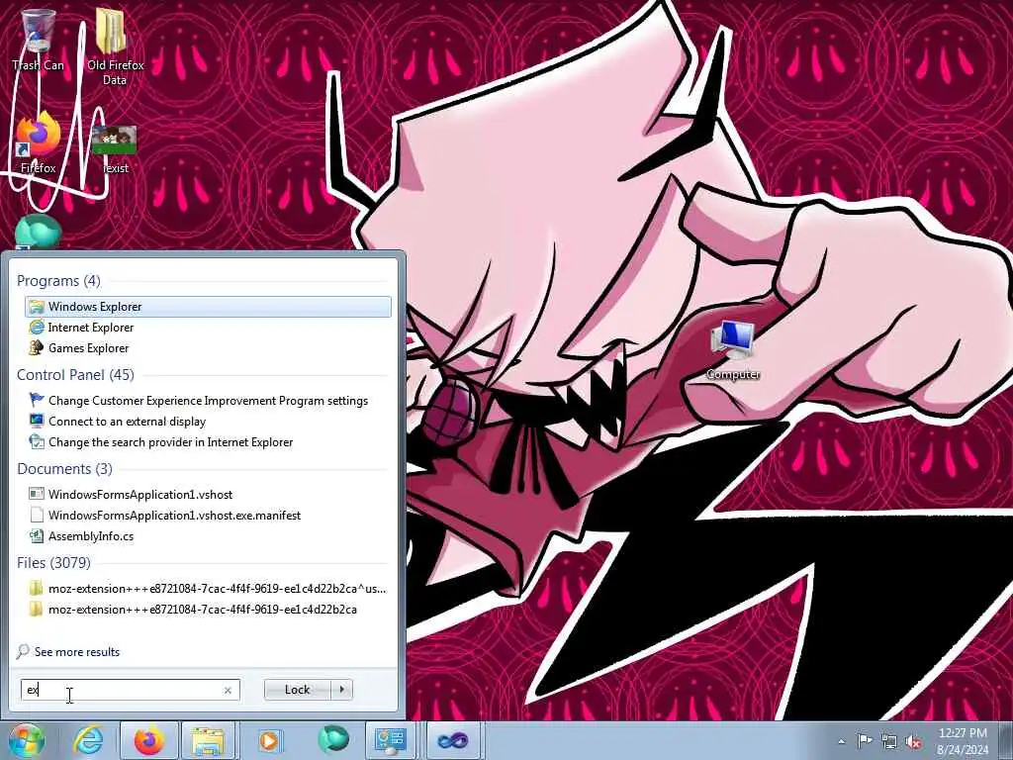
Task: Open AssemblyInfo.cs document
Action: (208, 535)
